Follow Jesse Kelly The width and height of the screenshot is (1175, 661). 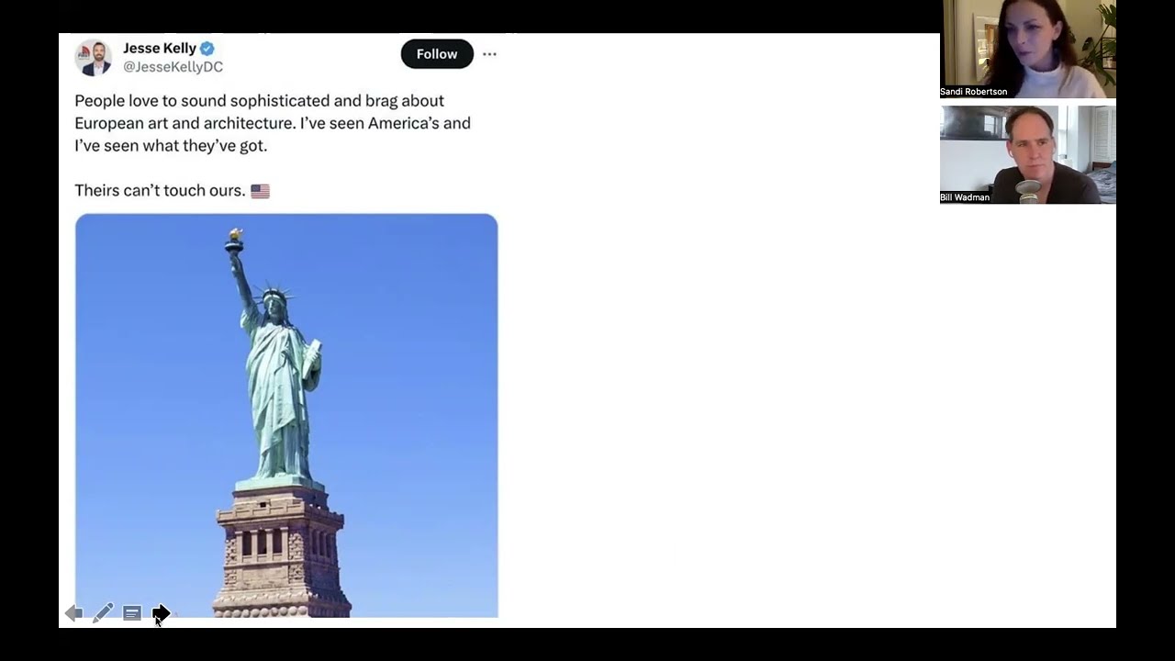click(437, 54)
